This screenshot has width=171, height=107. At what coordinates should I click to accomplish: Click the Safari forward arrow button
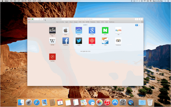click(x=38, y=19)
